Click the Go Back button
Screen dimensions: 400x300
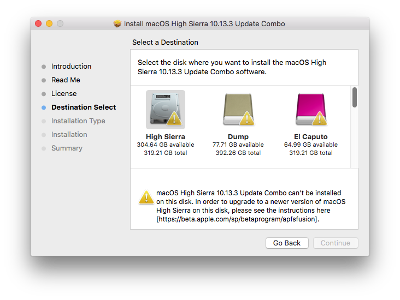pyautogui.click(x=287, y=243)
